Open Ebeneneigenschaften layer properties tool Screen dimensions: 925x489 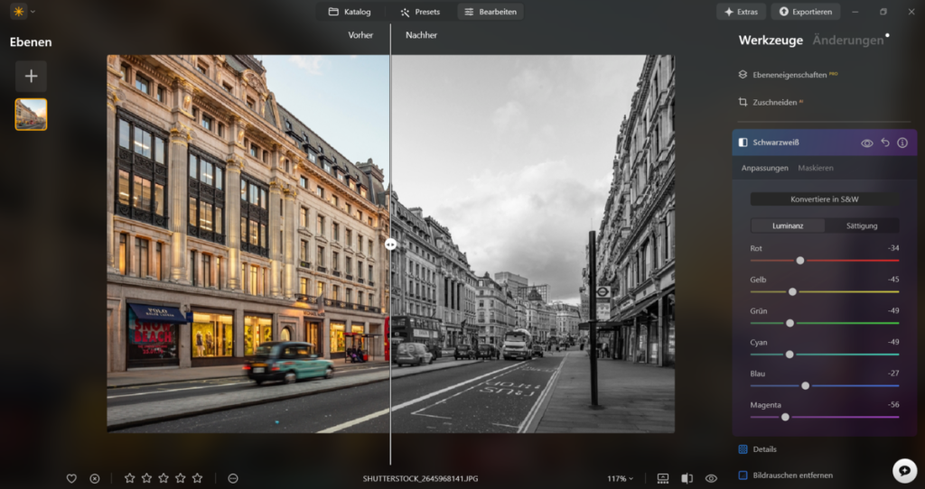[x=789, y=75]
